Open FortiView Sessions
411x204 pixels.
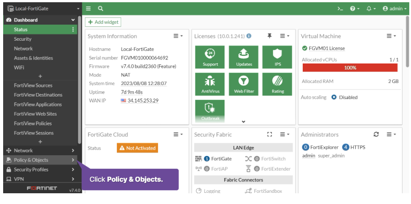point(34,133)
